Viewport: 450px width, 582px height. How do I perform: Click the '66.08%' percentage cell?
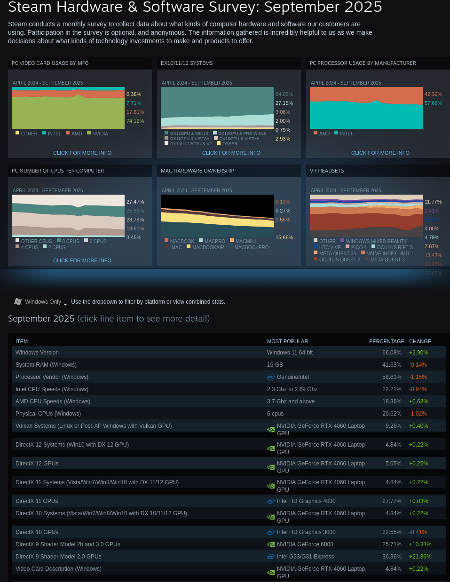[392, 353]
